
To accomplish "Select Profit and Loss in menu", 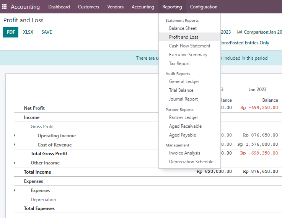I will tap(189, 37).
